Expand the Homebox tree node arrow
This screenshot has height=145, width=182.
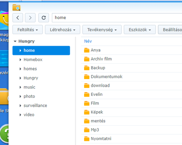point(20,60)
